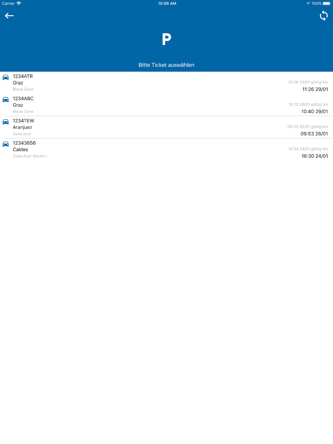333x444 pixels.
Task: Select ticket with plate 1234ATR
Action: click(x=166, y=83)
